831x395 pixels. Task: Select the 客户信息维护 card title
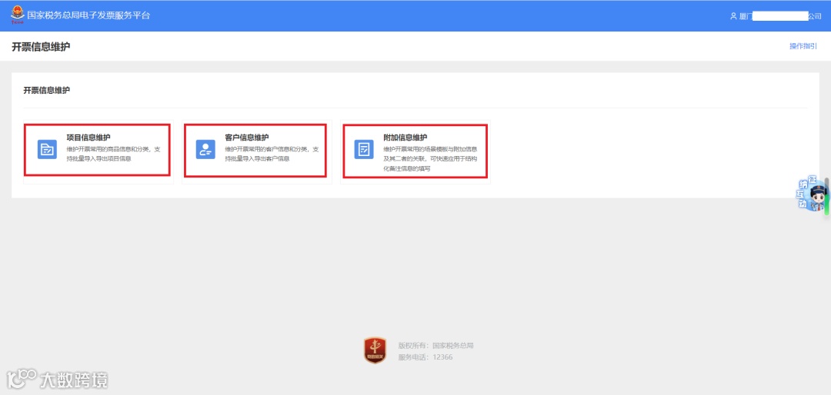247,138
